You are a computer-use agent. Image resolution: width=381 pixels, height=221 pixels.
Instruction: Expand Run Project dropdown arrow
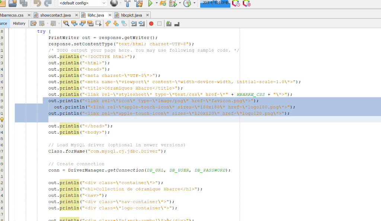[156, 3]
